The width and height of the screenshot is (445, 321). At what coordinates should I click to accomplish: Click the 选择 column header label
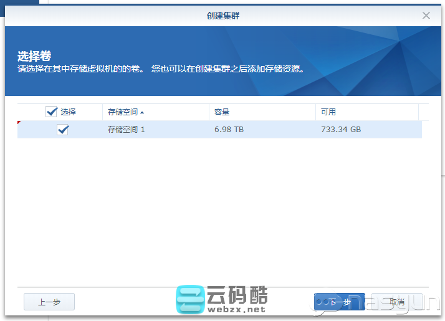pos(68,112)
